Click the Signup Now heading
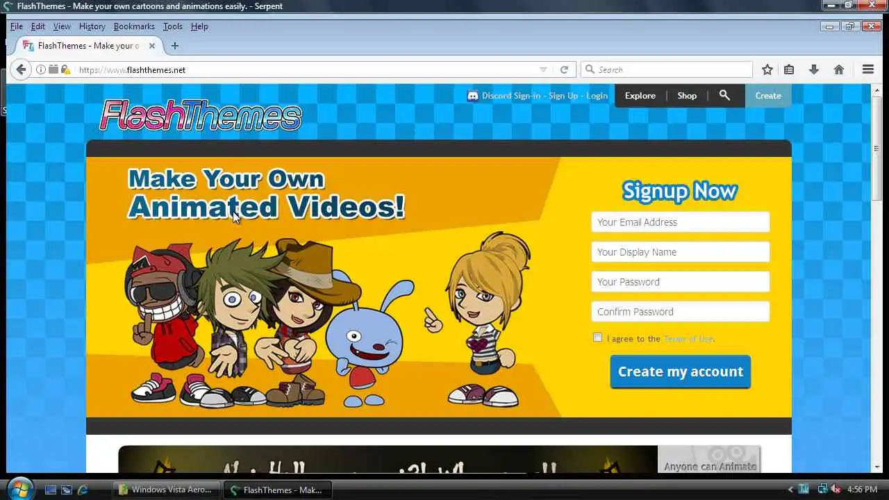The image size is (889, 500). tap(679, 191)
